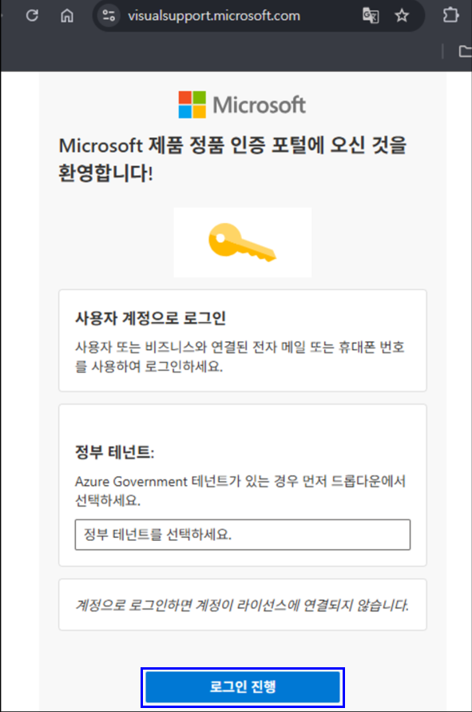
Task: Go to the browser home page
Action: 67,14
